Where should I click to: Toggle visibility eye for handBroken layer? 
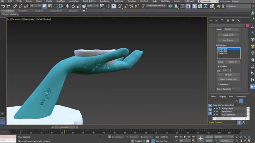[x=217, y=112]
